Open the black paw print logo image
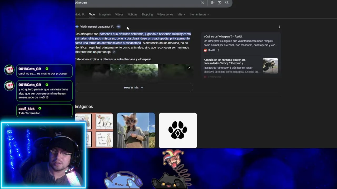 178,130
